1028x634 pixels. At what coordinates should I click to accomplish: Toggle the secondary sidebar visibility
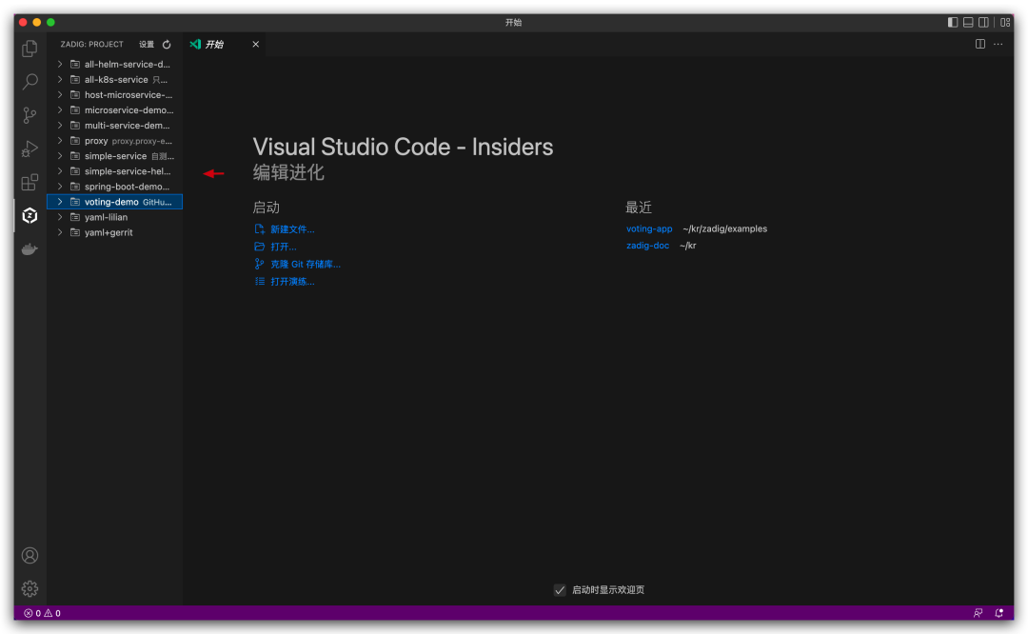point(983,21)
